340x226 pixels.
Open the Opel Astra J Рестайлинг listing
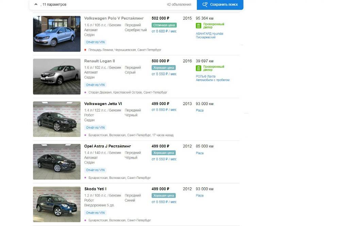pyautogui.click(x=107, y=146)
